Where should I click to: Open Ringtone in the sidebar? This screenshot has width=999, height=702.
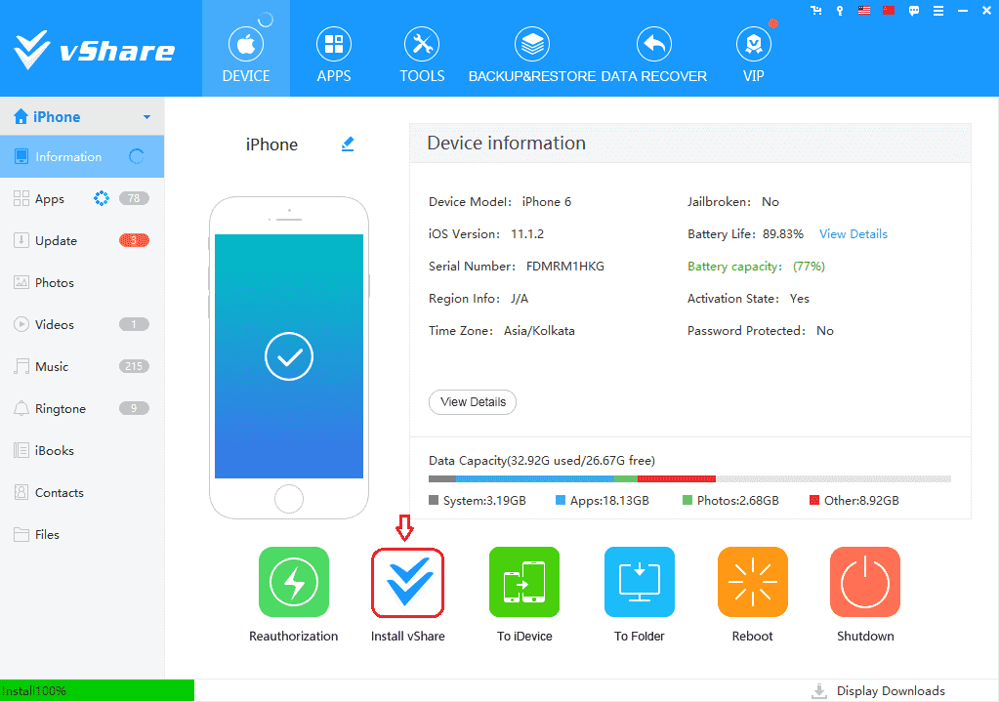(x=82, y=409)
